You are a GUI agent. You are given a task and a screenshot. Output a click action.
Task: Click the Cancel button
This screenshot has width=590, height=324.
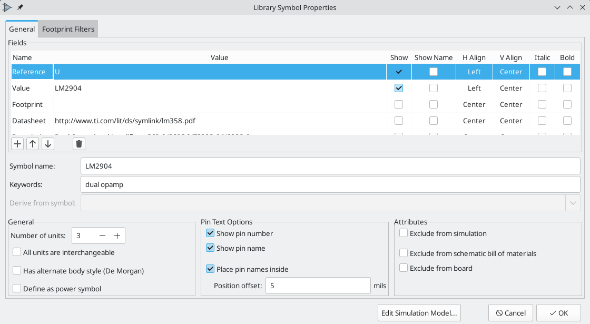click(510, 313)
